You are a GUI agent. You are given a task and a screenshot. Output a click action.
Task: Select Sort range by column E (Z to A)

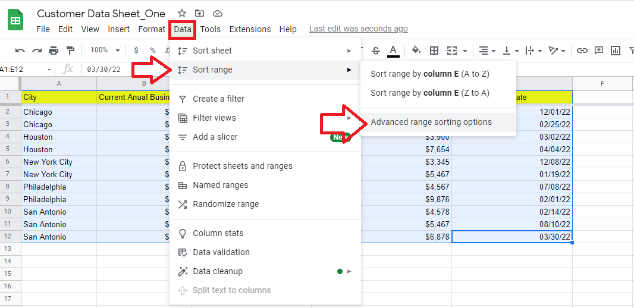[x=429, y=93]
